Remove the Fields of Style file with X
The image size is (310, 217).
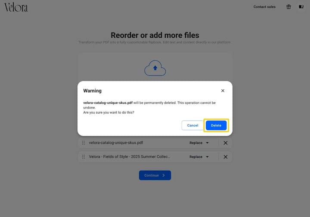225,157
